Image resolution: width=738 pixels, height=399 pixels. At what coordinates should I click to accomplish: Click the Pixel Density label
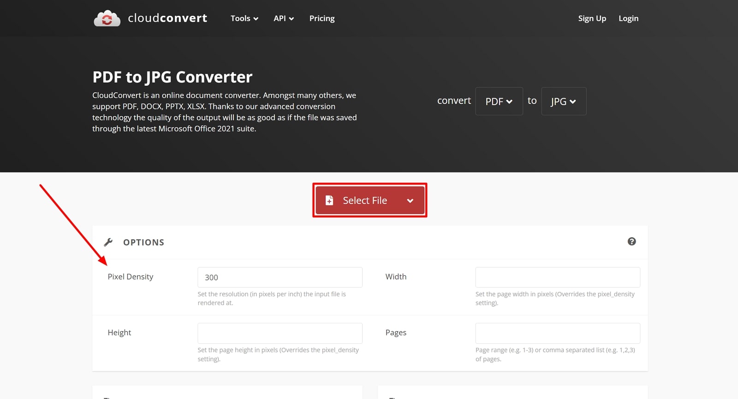point(131,277)
